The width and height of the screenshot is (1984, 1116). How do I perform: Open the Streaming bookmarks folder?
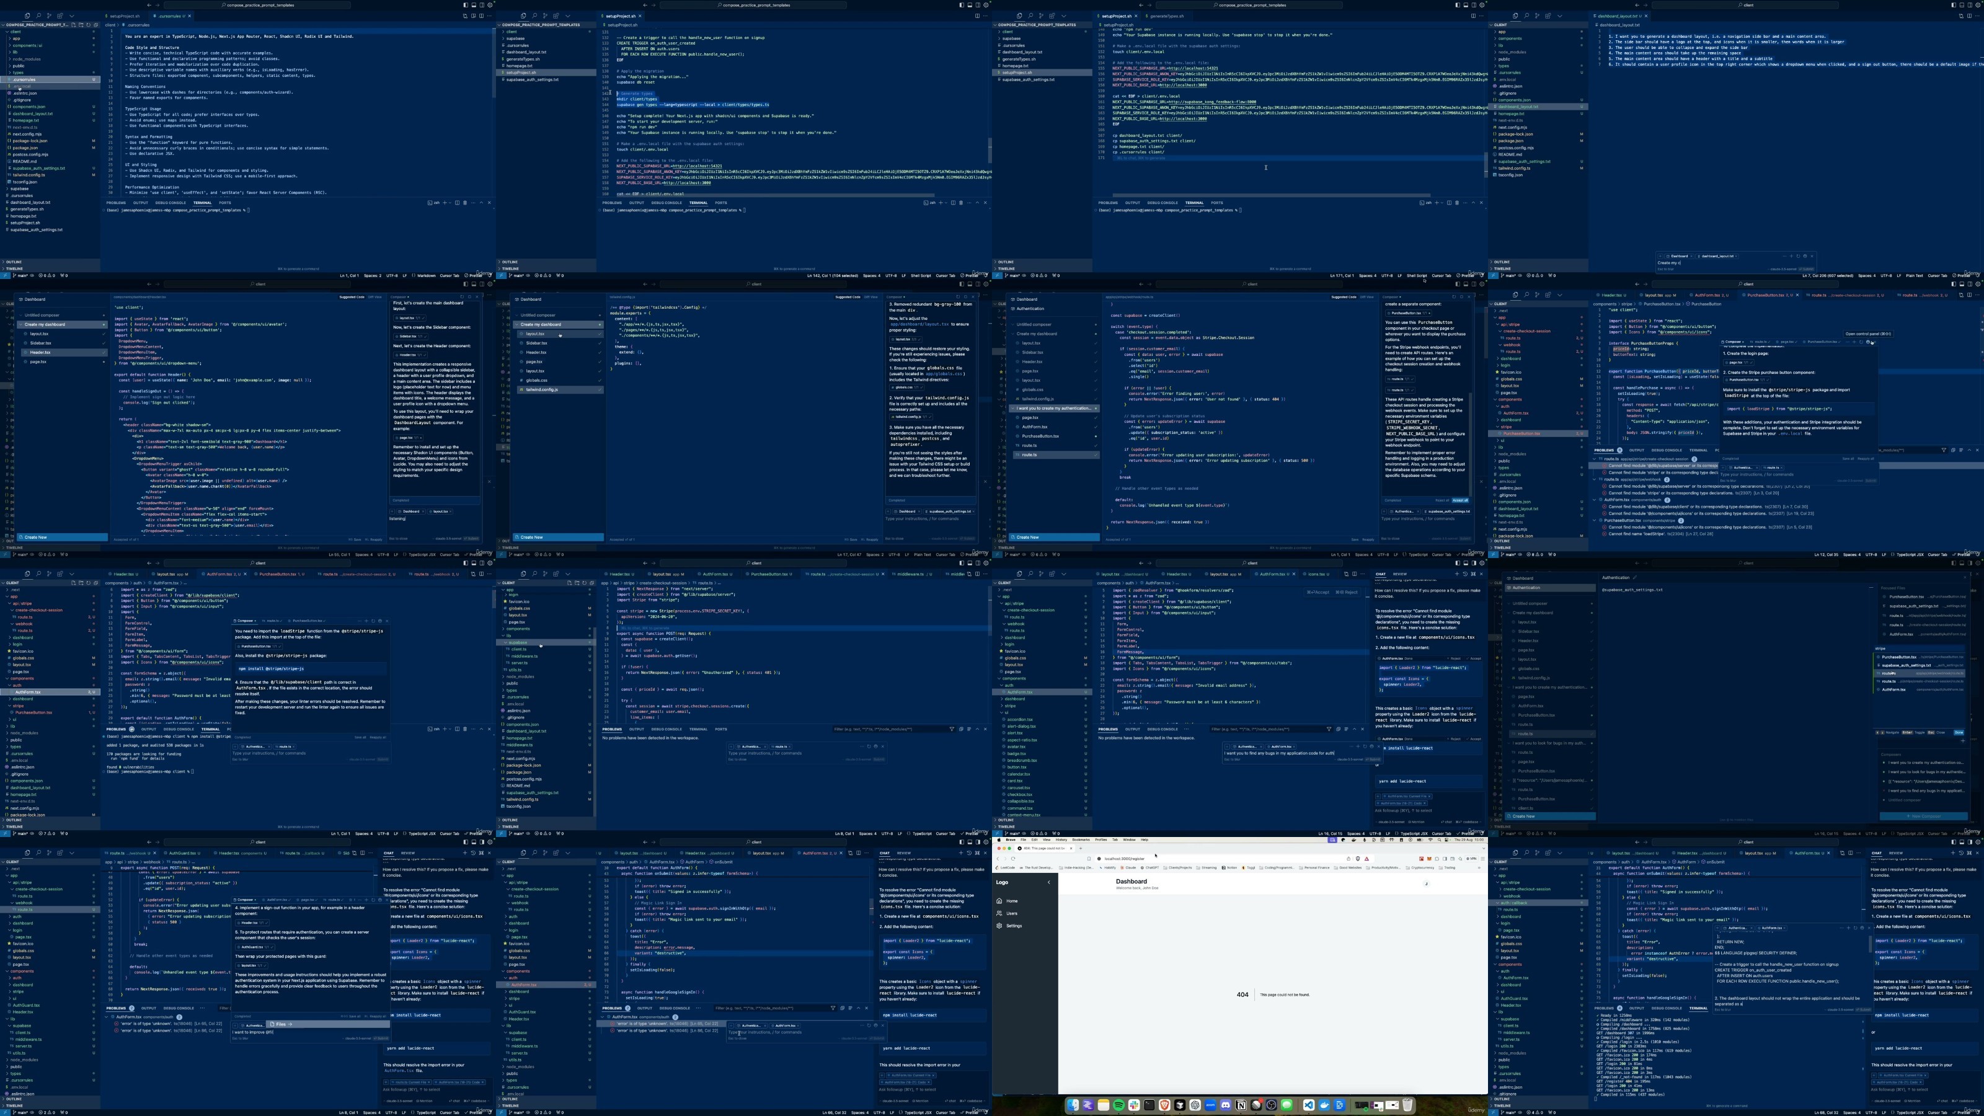click(x=1207, y=867)
